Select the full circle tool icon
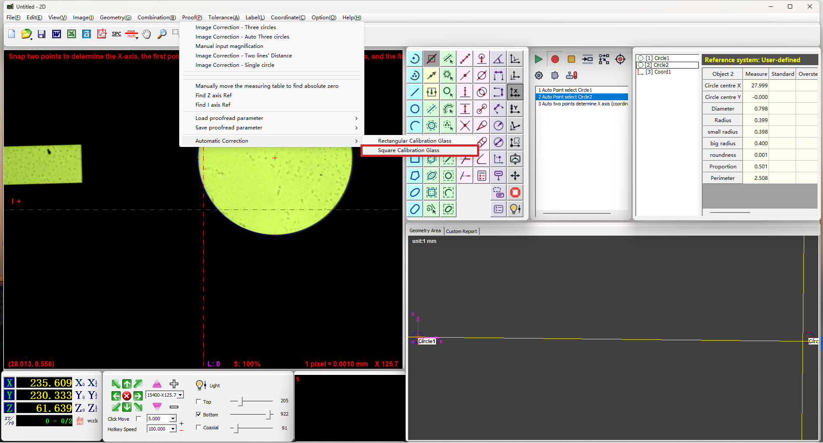 click(415, 109)
